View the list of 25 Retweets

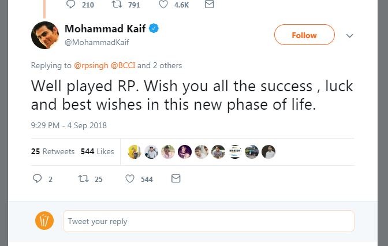coord(53,151)
